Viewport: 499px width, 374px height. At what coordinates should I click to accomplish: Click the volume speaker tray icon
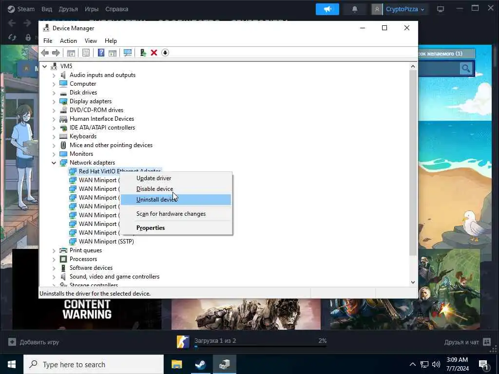[436, 364]
